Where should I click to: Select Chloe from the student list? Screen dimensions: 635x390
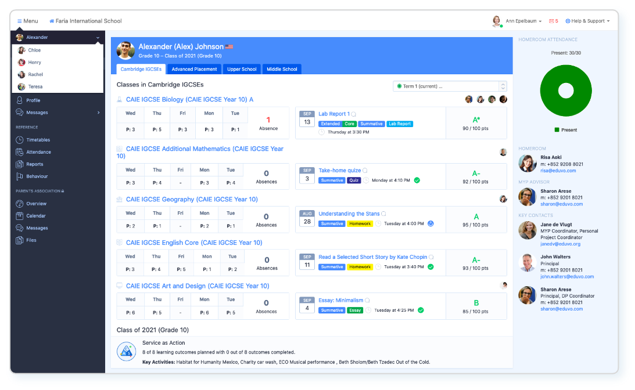coord(34,50)
